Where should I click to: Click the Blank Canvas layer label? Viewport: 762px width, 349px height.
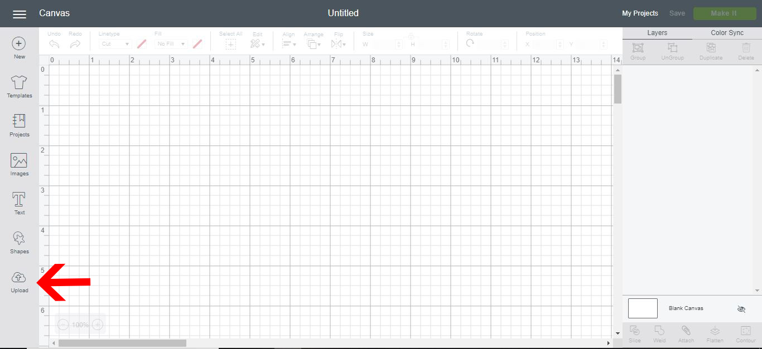coord(686,308)
